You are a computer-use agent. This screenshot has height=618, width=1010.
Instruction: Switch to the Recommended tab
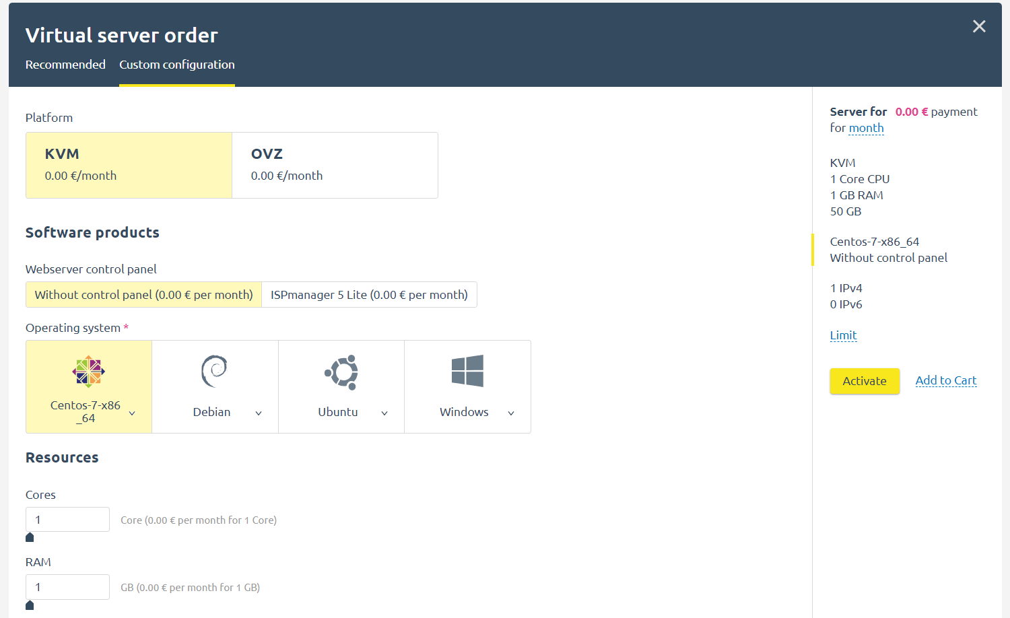tap(65, 65)
